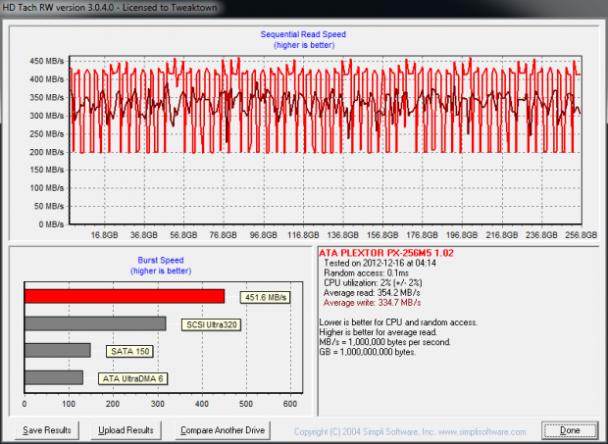Image resolution: width=608 pixels, height=444 pixels.
Task: Click the SATA 150 gray bar
Action: pos(58,350)
